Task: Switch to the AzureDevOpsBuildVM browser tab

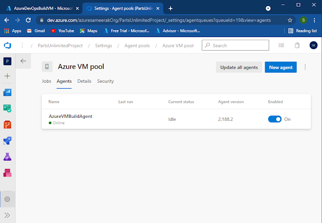Action: [41, 9]
